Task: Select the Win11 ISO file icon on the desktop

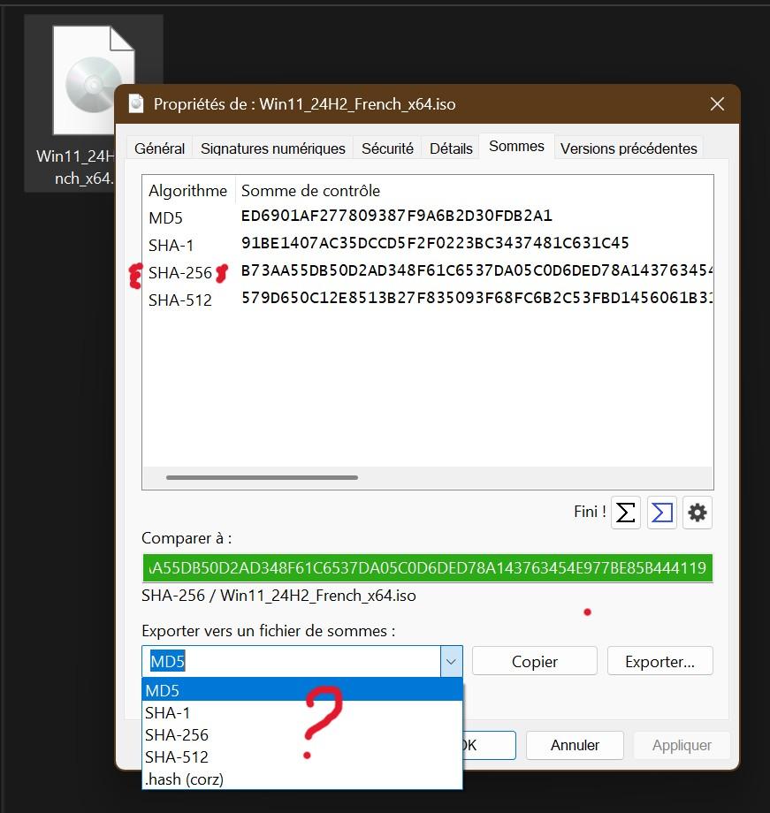Action: [94, 80]
